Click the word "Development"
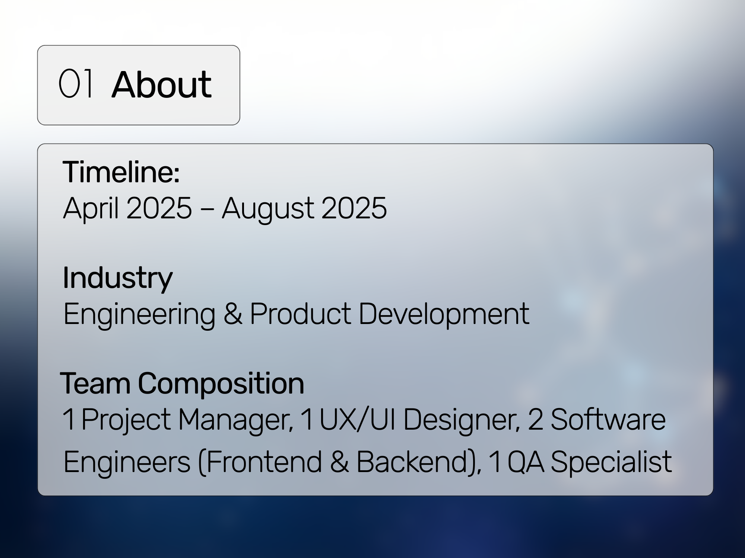 (x=443, y=314)
